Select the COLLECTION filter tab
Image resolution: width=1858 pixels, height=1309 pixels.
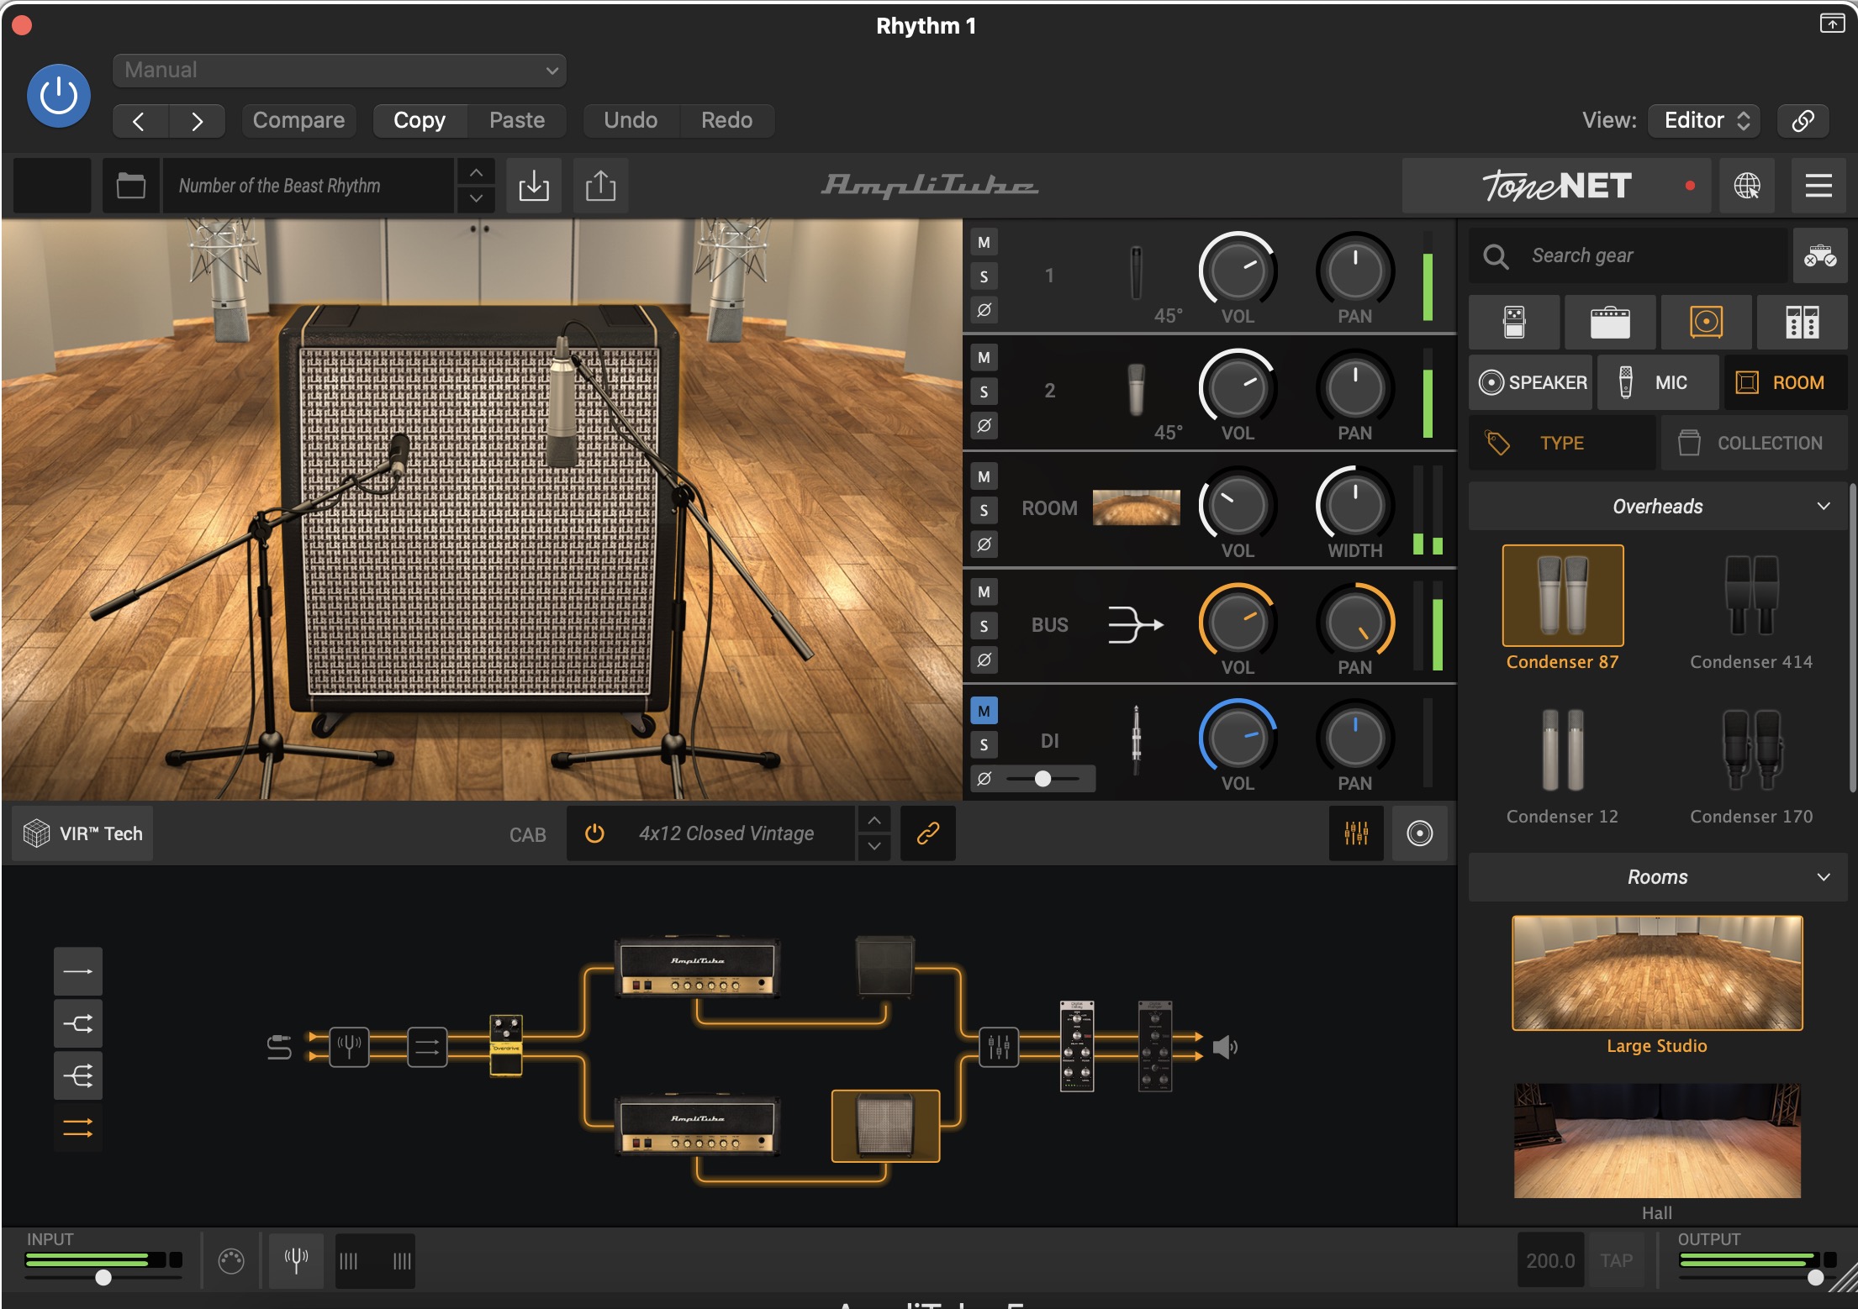1754,443
